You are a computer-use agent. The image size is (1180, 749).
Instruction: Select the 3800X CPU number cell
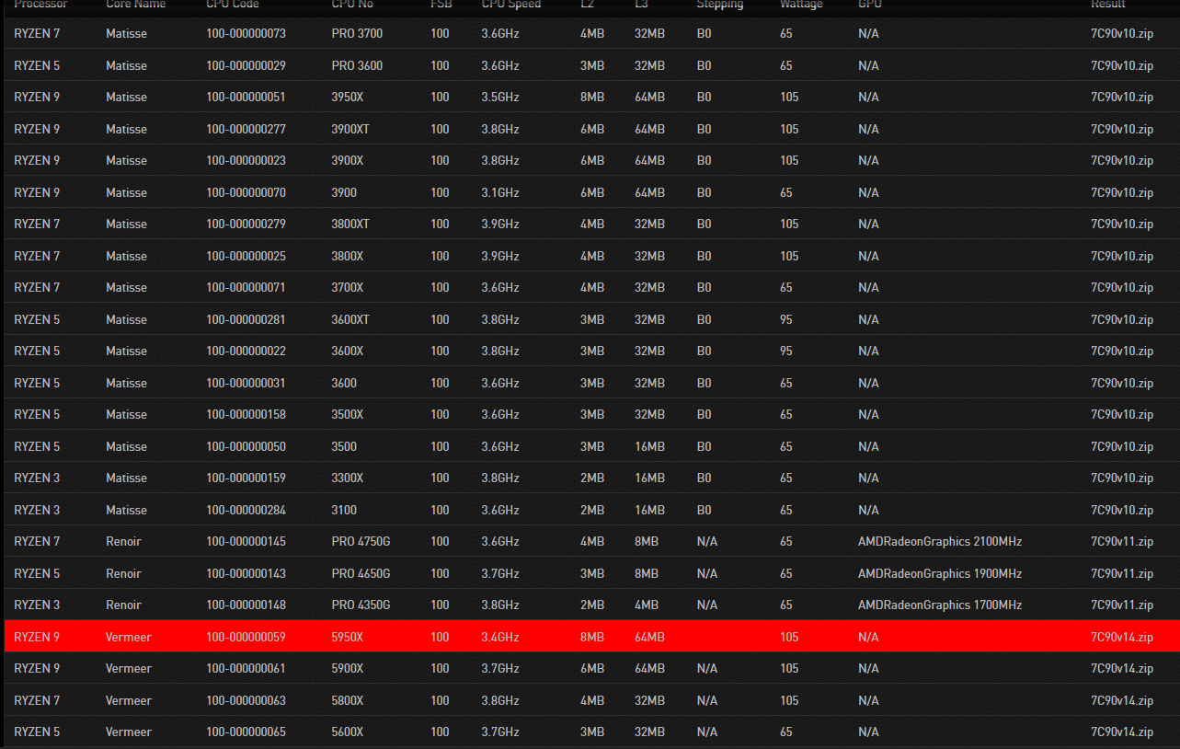coord(348,256)
